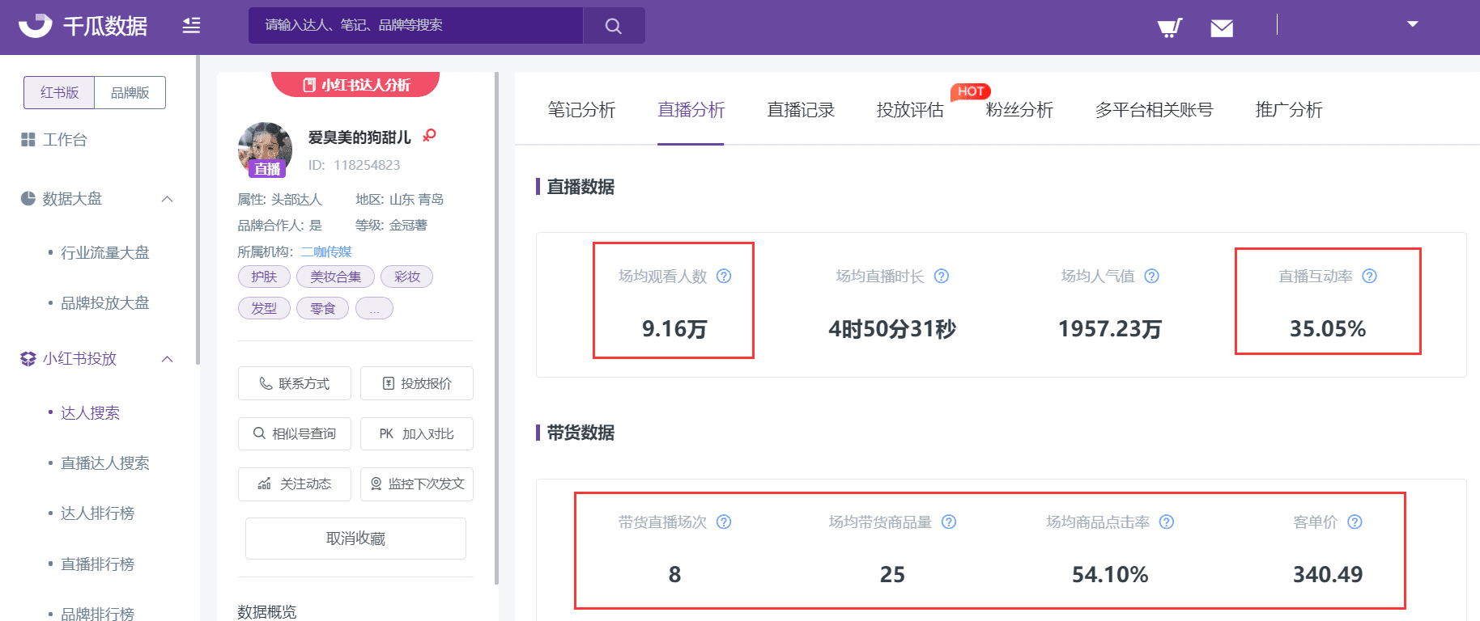Click the 相似号查询 button
This screenshot has height=621, width=1480.
pyautogui.click(x=295, y=433)
